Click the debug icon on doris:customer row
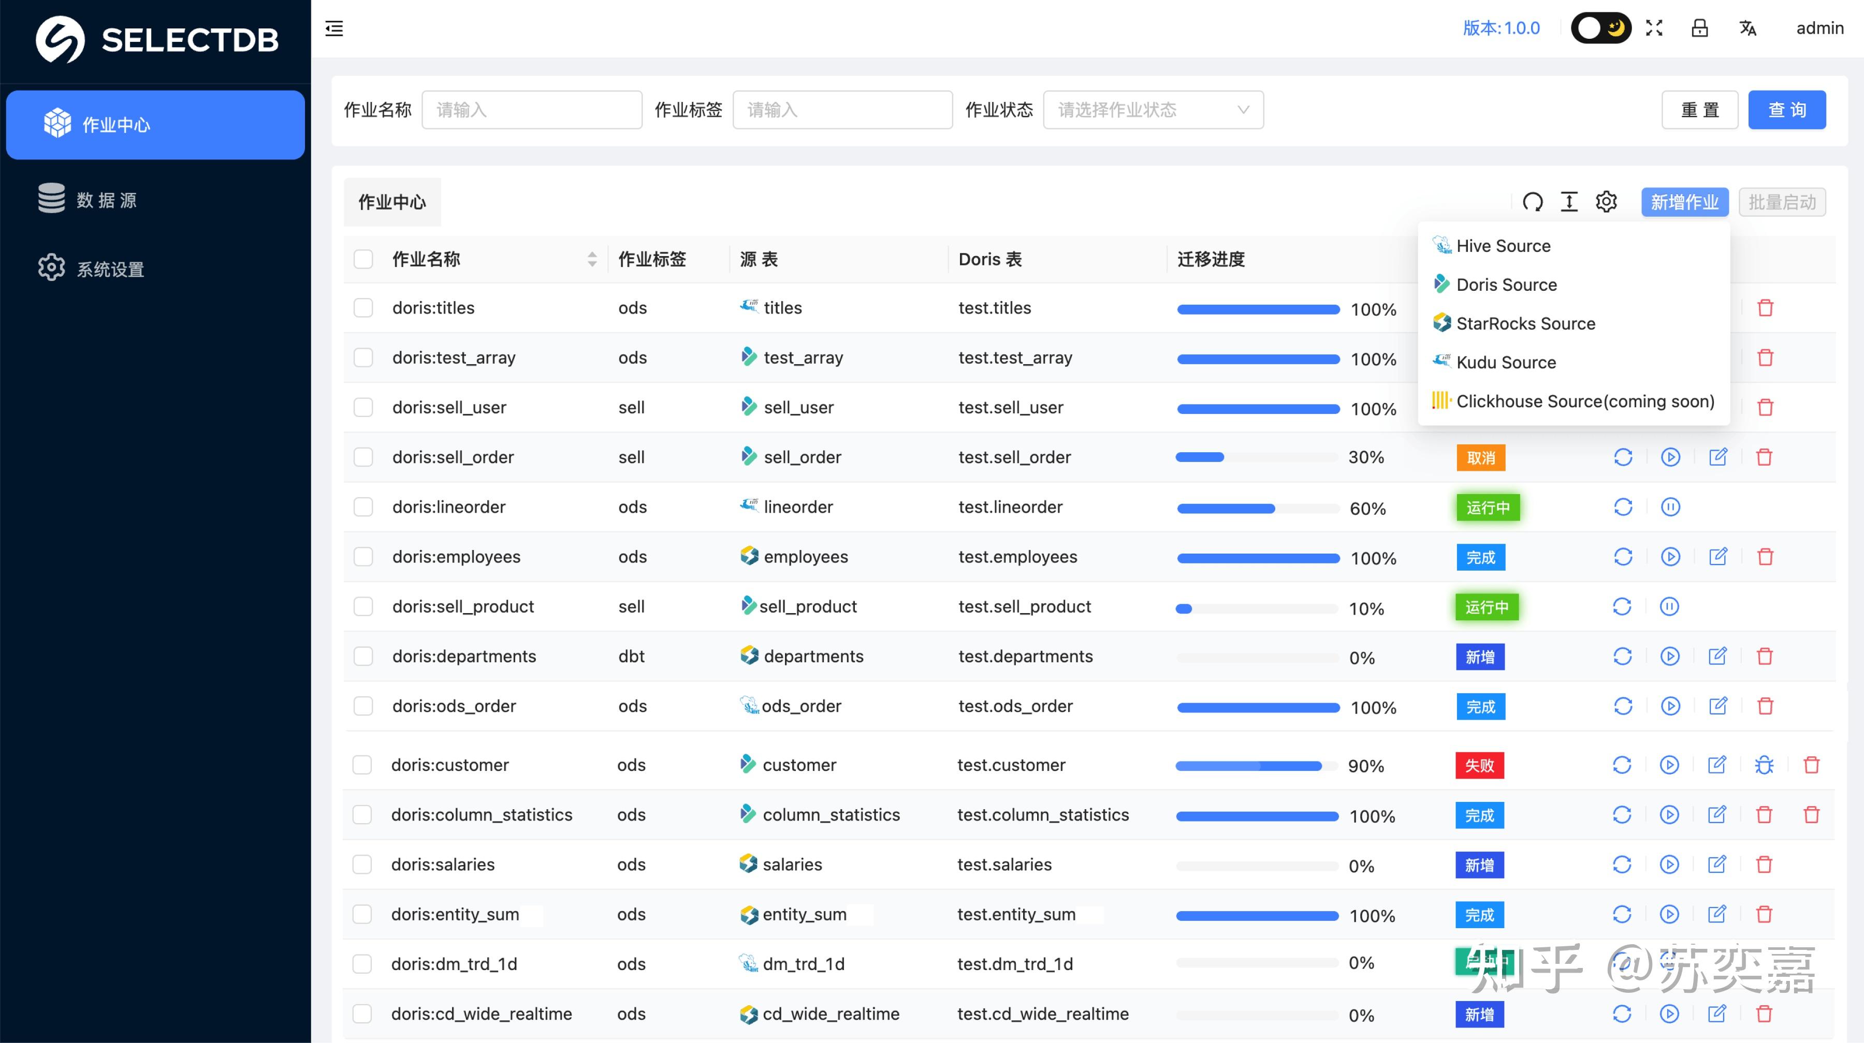The width and height of the screenshot is (1864, 1043). [x=1764, y=764]
